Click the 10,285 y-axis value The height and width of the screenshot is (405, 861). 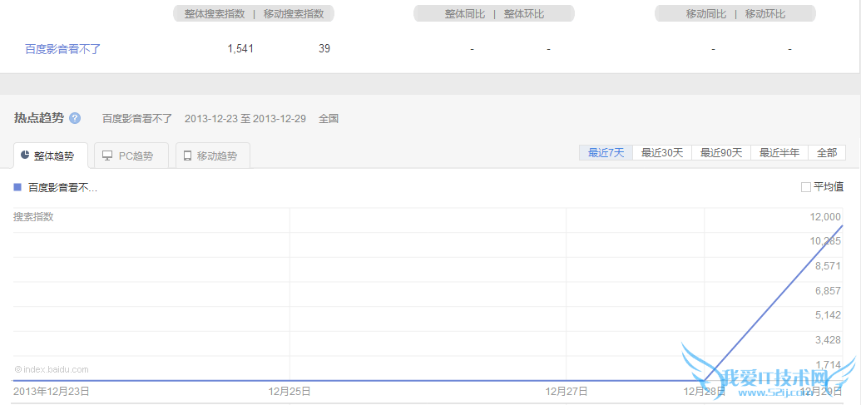click(x=825, y=241)
